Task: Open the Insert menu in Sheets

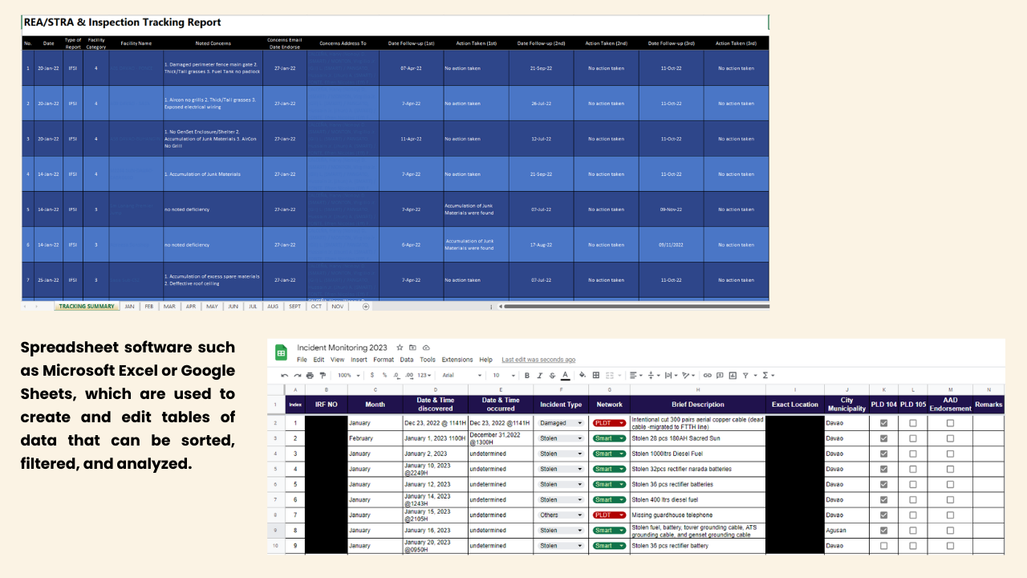Action: click(359, 360)
